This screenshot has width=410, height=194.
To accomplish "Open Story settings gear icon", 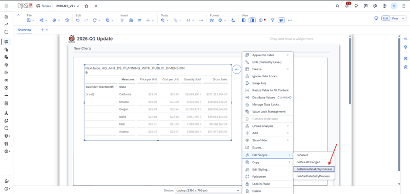I will (54, 20).
